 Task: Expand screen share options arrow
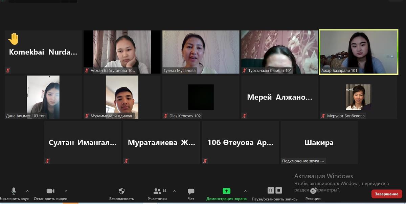(x=245, y=191)
